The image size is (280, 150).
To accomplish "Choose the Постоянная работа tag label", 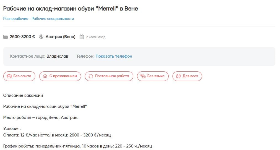I will (x=112, y=76).
